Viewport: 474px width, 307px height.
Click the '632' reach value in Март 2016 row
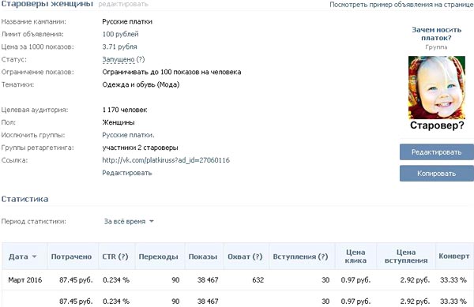tap(258, 280)
